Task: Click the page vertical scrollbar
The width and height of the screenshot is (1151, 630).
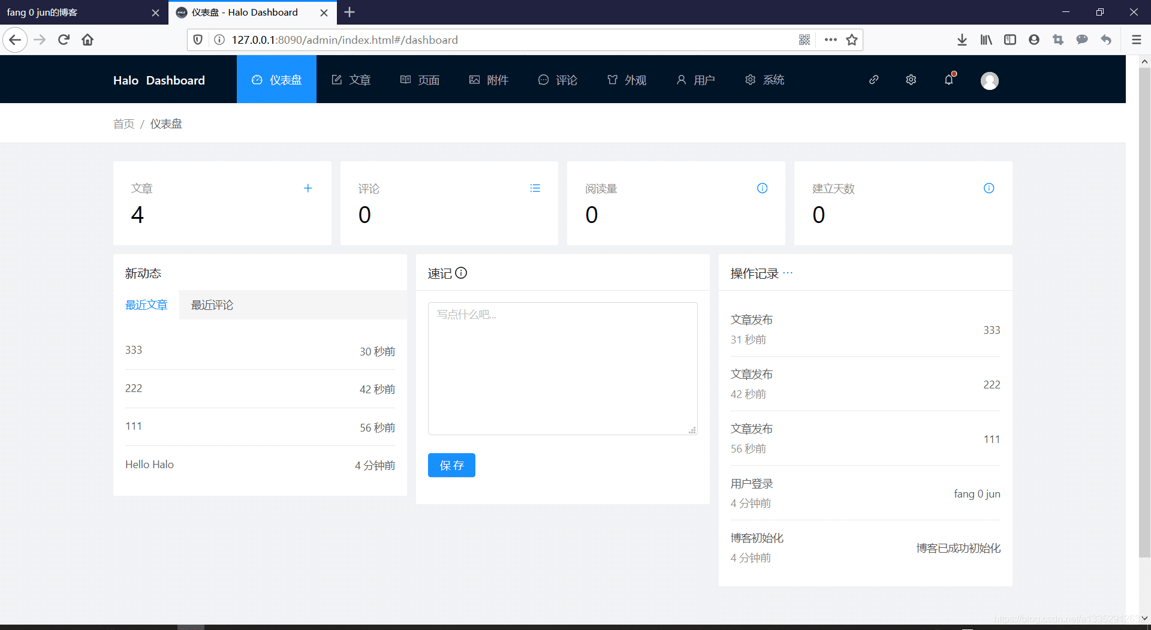Action: click(1144, 312)
